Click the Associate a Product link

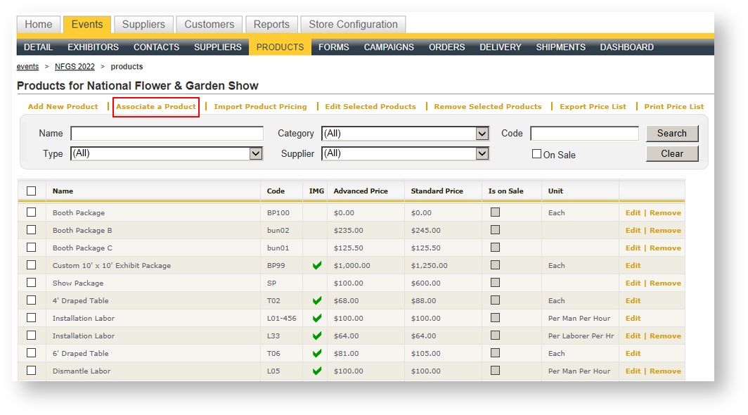click(156, 107)
